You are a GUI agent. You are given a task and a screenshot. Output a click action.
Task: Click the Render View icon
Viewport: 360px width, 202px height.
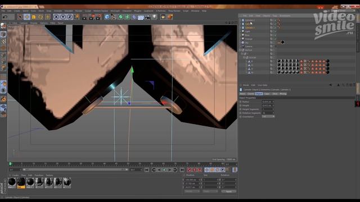pos(84,17)
